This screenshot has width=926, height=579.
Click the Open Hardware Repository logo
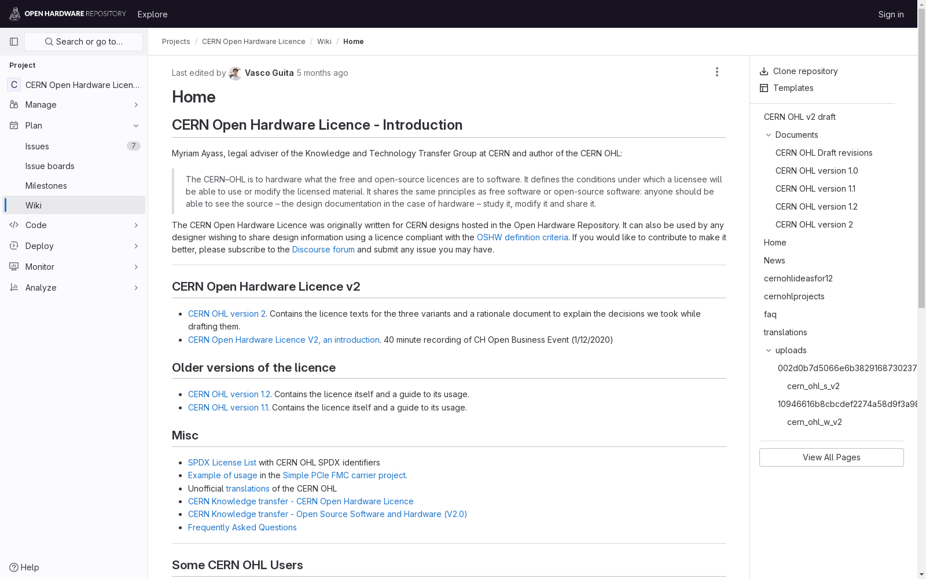coord(68,14)
